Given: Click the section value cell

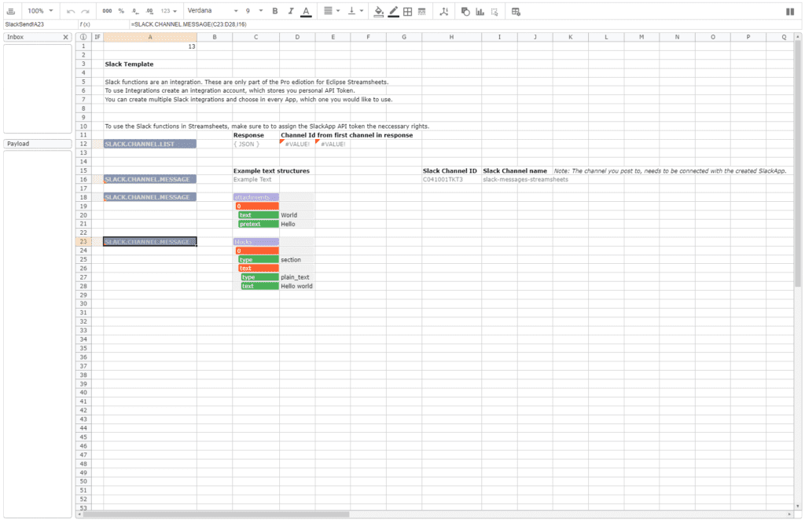Looking at the screenshot, I should pos(297,259).
